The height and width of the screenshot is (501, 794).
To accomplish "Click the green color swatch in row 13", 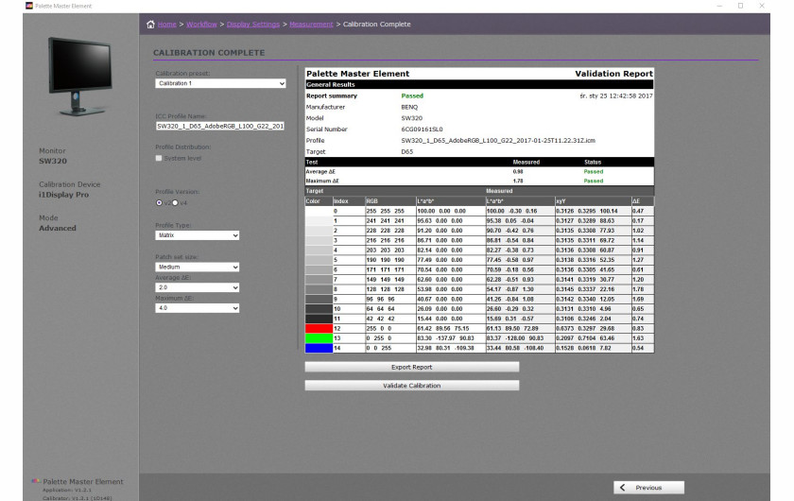I will tap(319, 337).
